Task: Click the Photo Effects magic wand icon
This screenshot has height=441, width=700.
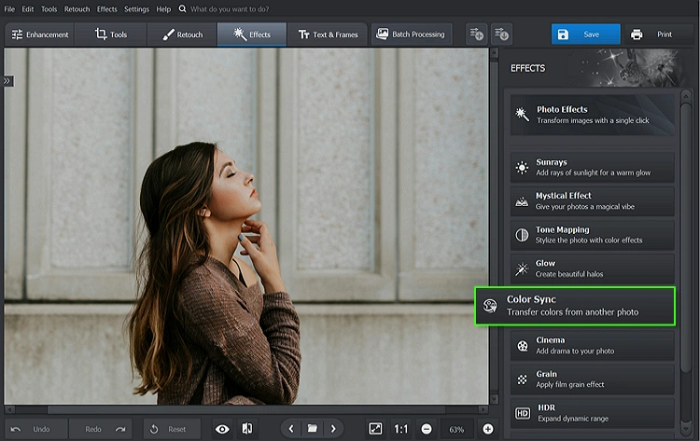Action: pyautogui.click(x=522, y=114)
